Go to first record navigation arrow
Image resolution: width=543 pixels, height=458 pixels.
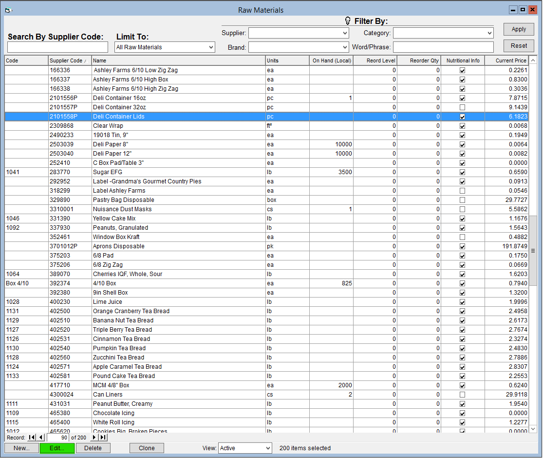[x=32, y=438]
